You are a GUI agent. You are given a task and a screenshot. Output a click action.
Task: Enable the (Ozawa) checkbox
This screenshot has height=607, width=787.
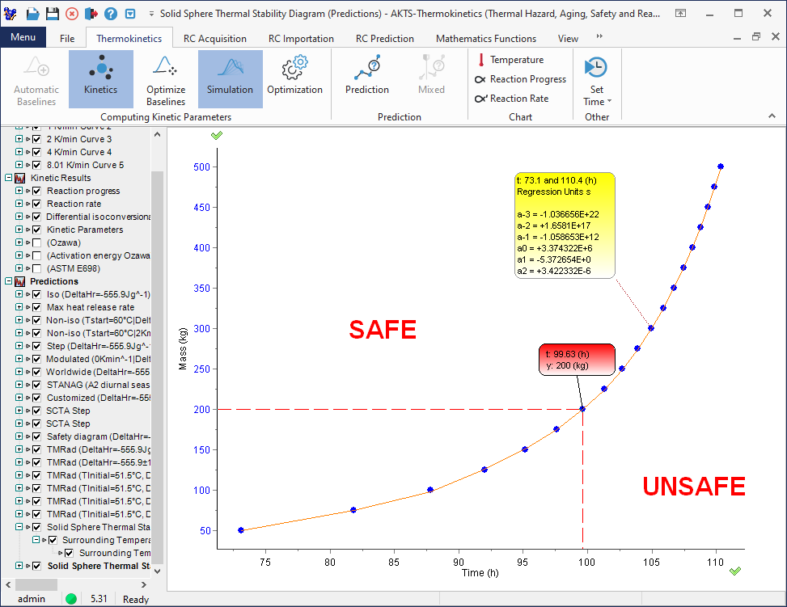36,242
